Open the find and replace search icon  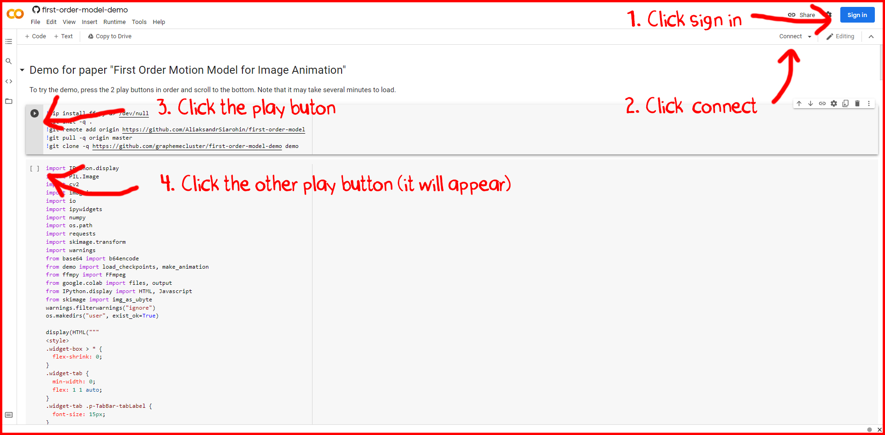coord(9,61)
